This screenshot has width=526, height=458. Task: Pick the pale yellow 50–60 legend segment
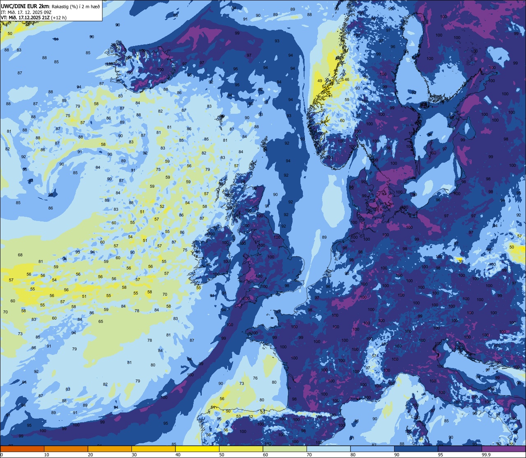point(241,449)
